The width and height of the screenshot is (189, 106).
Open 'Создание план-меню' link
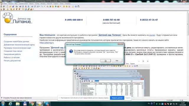pyautogui.click(x=13, y=51)
